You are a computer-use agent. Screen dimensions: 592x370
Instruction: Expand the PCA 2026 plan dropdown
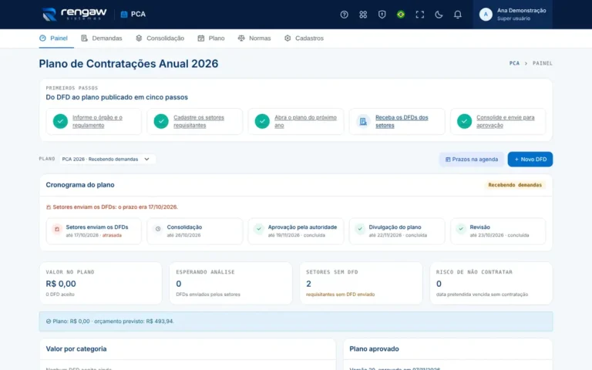point(107,159)
